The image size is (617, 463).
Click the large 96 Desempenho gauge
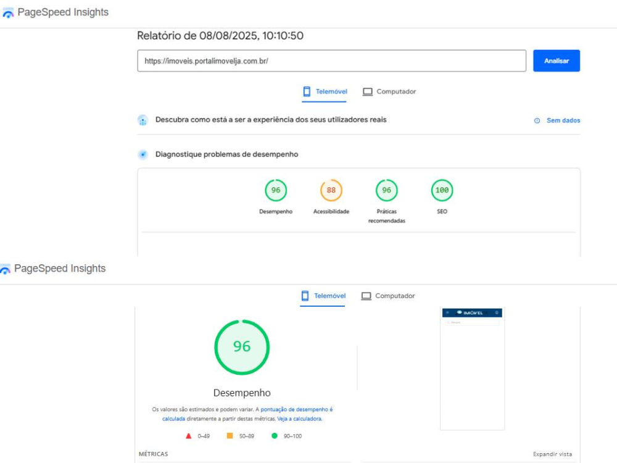click(242, 347)
